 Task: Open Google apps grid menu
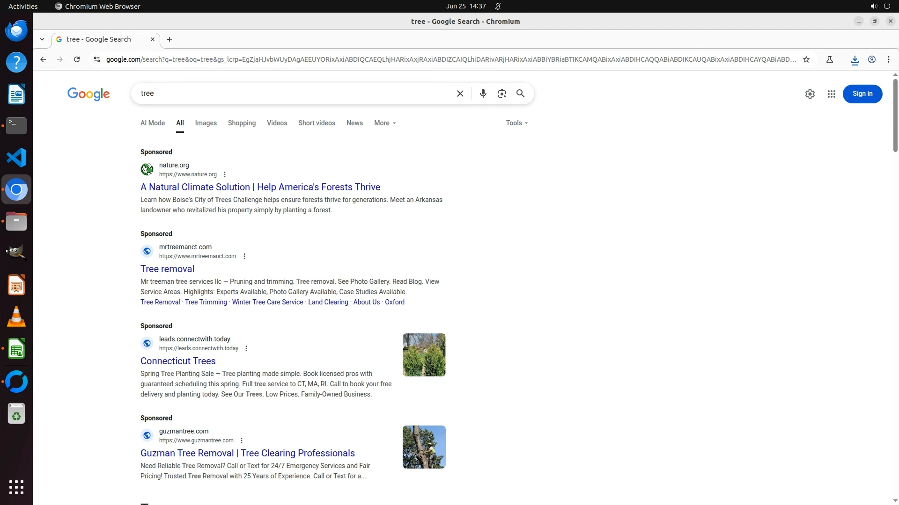coord(831,94)
